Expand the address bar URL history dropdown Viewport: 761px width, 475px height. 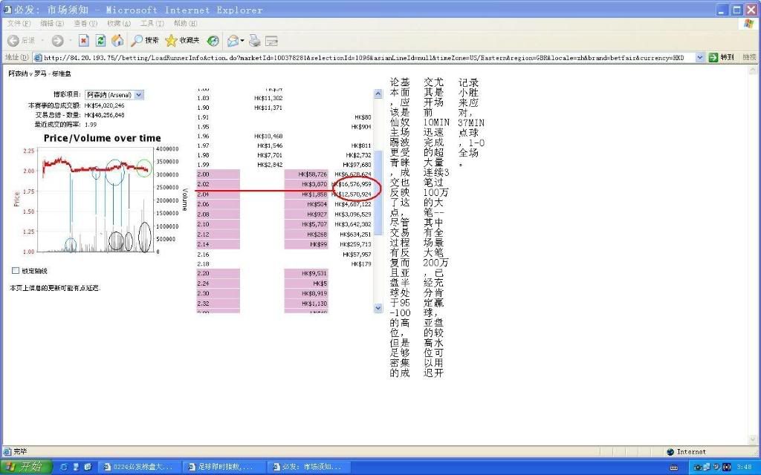pos(700,57)
